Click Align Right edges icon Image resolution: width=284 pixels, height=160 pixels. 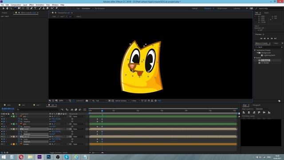(x=254, y=112)
